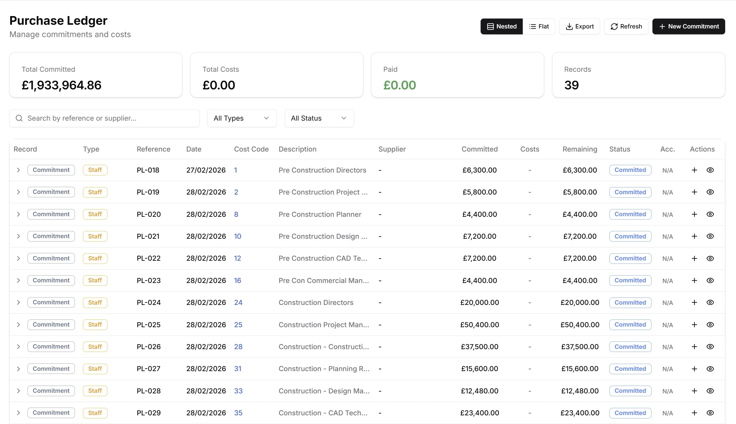Open the eye icon for PL-025
The height and width of the screenshot is (424, 736).
point(710,324)
